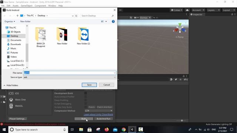Toggle the Autoconnect Profiler checkbox
237x133 pixels.
tap(86, 97)
